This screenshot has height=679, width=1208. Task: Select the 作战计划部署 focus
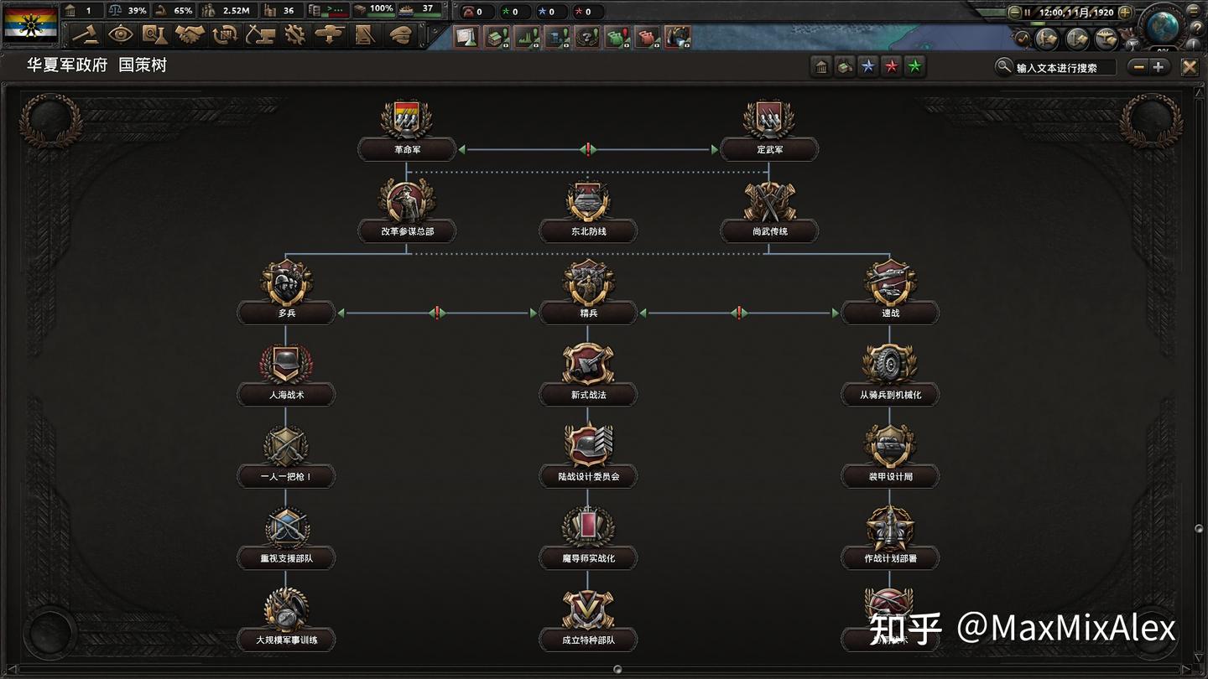pos(890,537)
